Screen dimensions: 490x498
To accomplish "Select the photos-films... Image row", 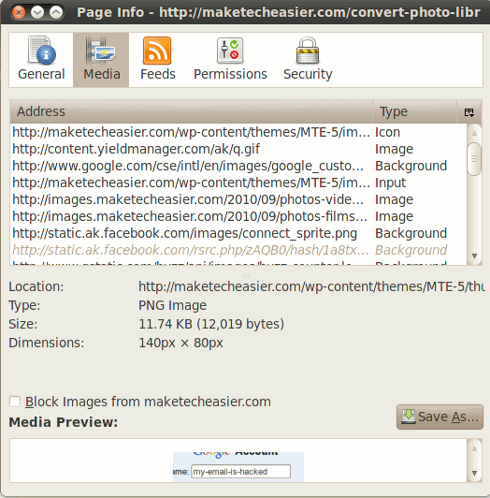I will [239, 216].
